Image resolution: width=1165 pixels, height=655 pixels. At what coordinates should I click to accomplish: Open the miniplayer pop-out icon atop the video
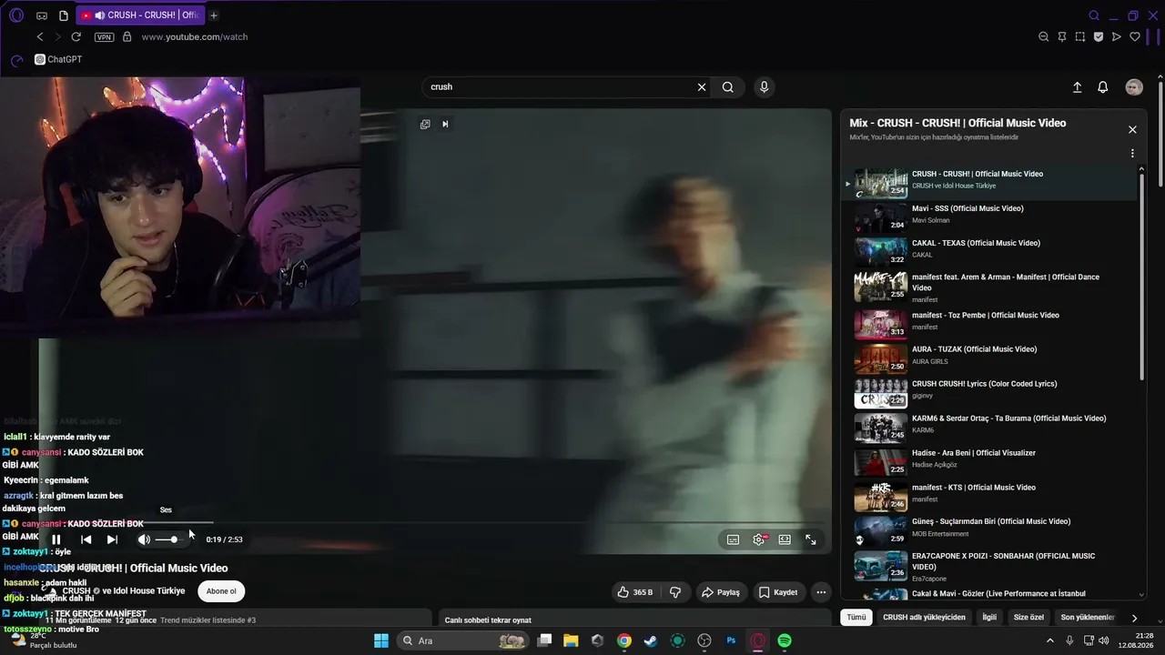tap(425, 125)
